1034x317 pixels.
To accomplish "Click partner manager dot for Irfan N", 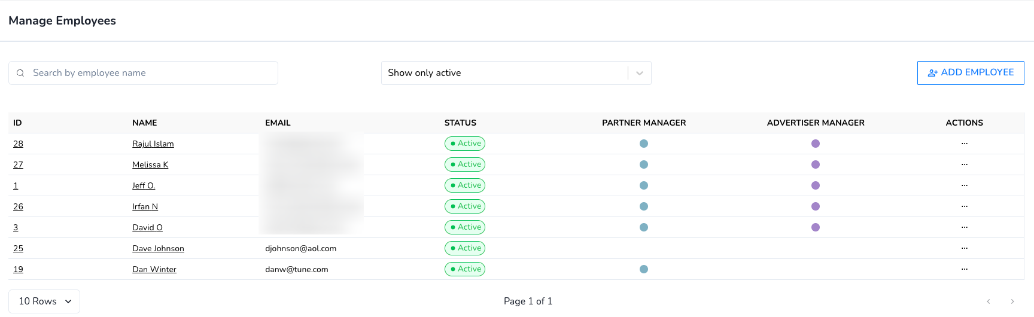I will pos(644,206).
